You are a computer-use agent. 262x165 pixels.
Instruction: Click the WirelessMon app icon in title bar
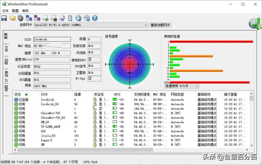click(x=4, y=4)
